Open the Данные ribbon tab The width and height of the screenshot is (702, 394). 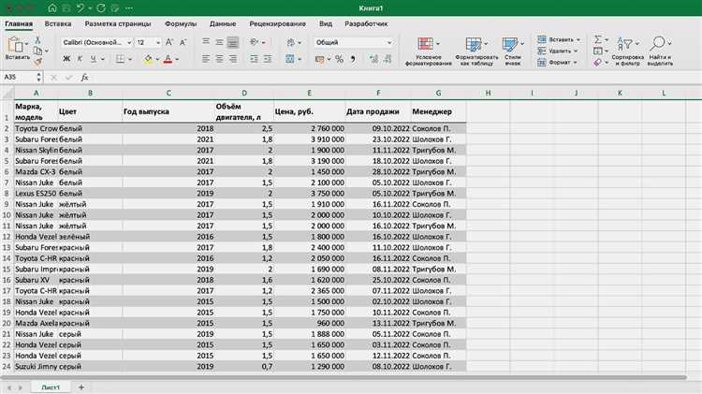pyautogui.click(x=223, y=23)
